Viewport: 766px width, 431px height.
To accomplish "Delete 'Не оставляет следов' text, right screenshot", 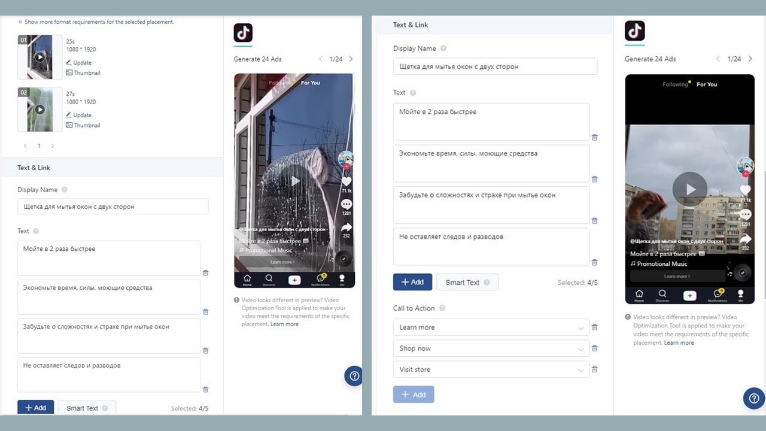I will (595, 262).
